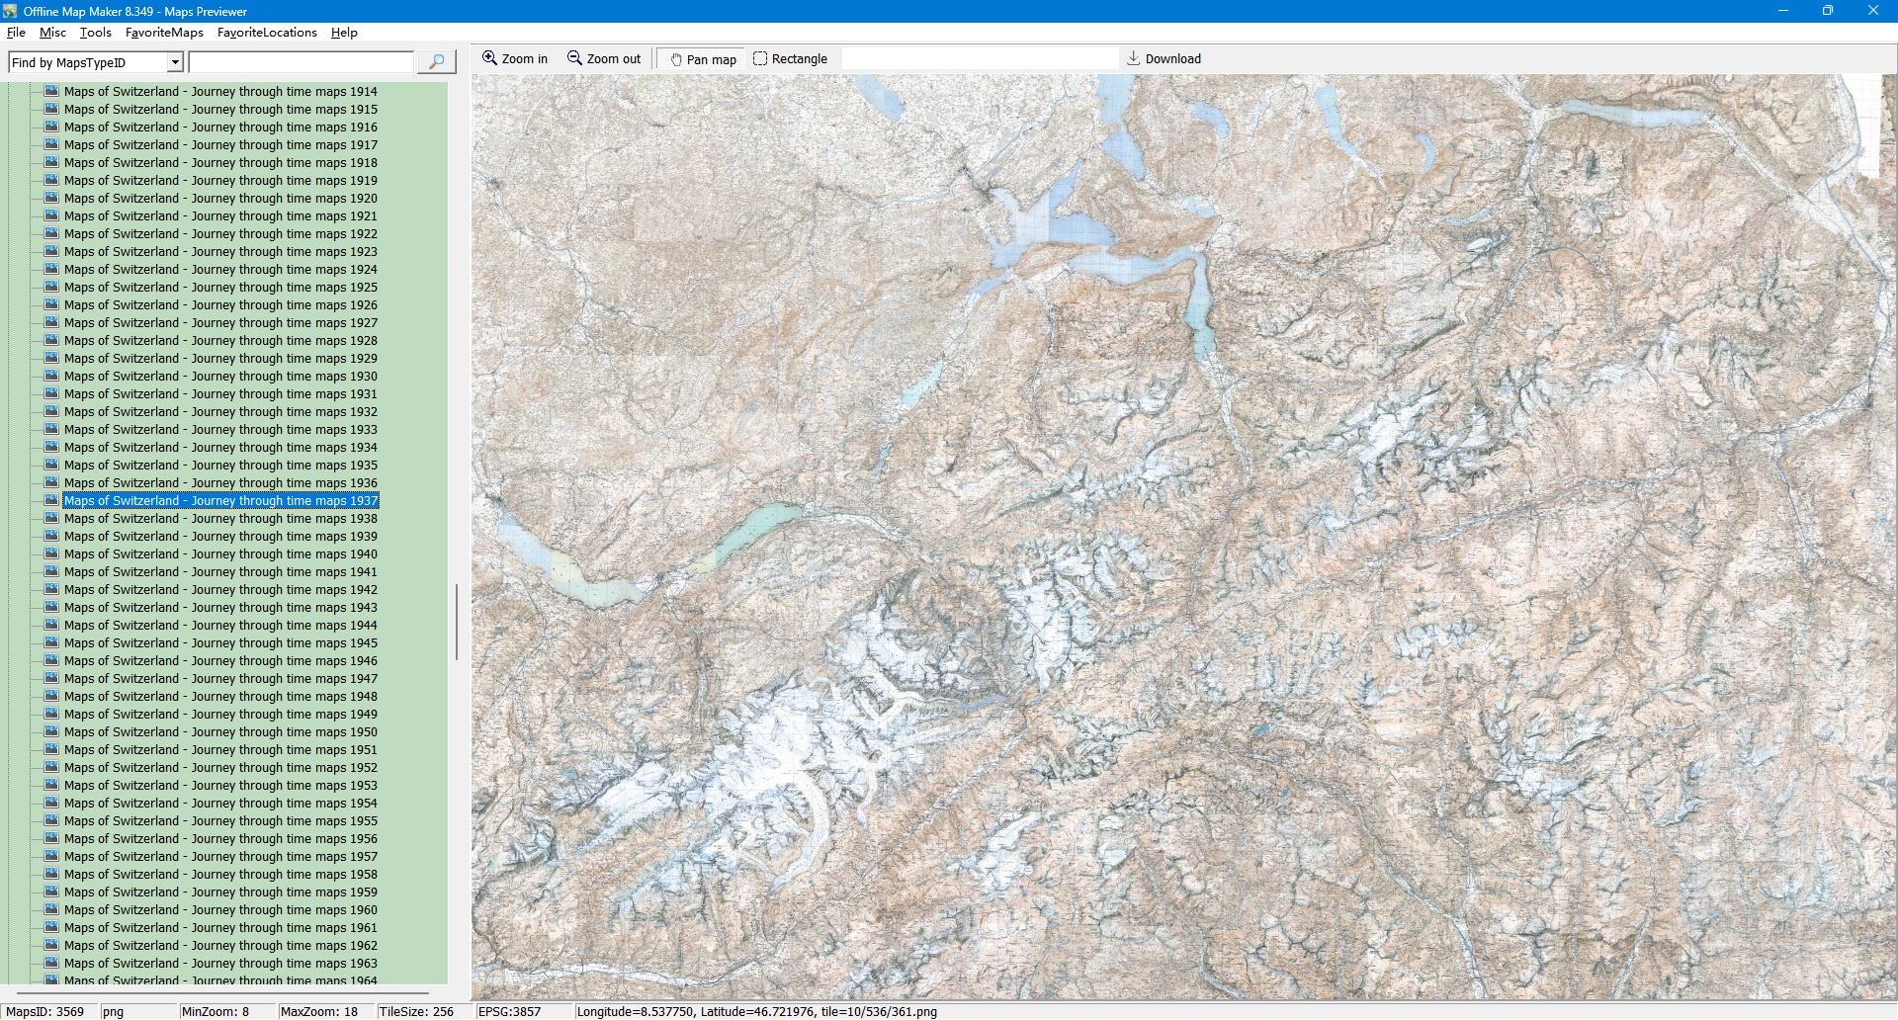The width and height of the screenshot is (1898, 1020).
Task: Click the Zoom in magnifier icon
Action: tap(489, 58)
